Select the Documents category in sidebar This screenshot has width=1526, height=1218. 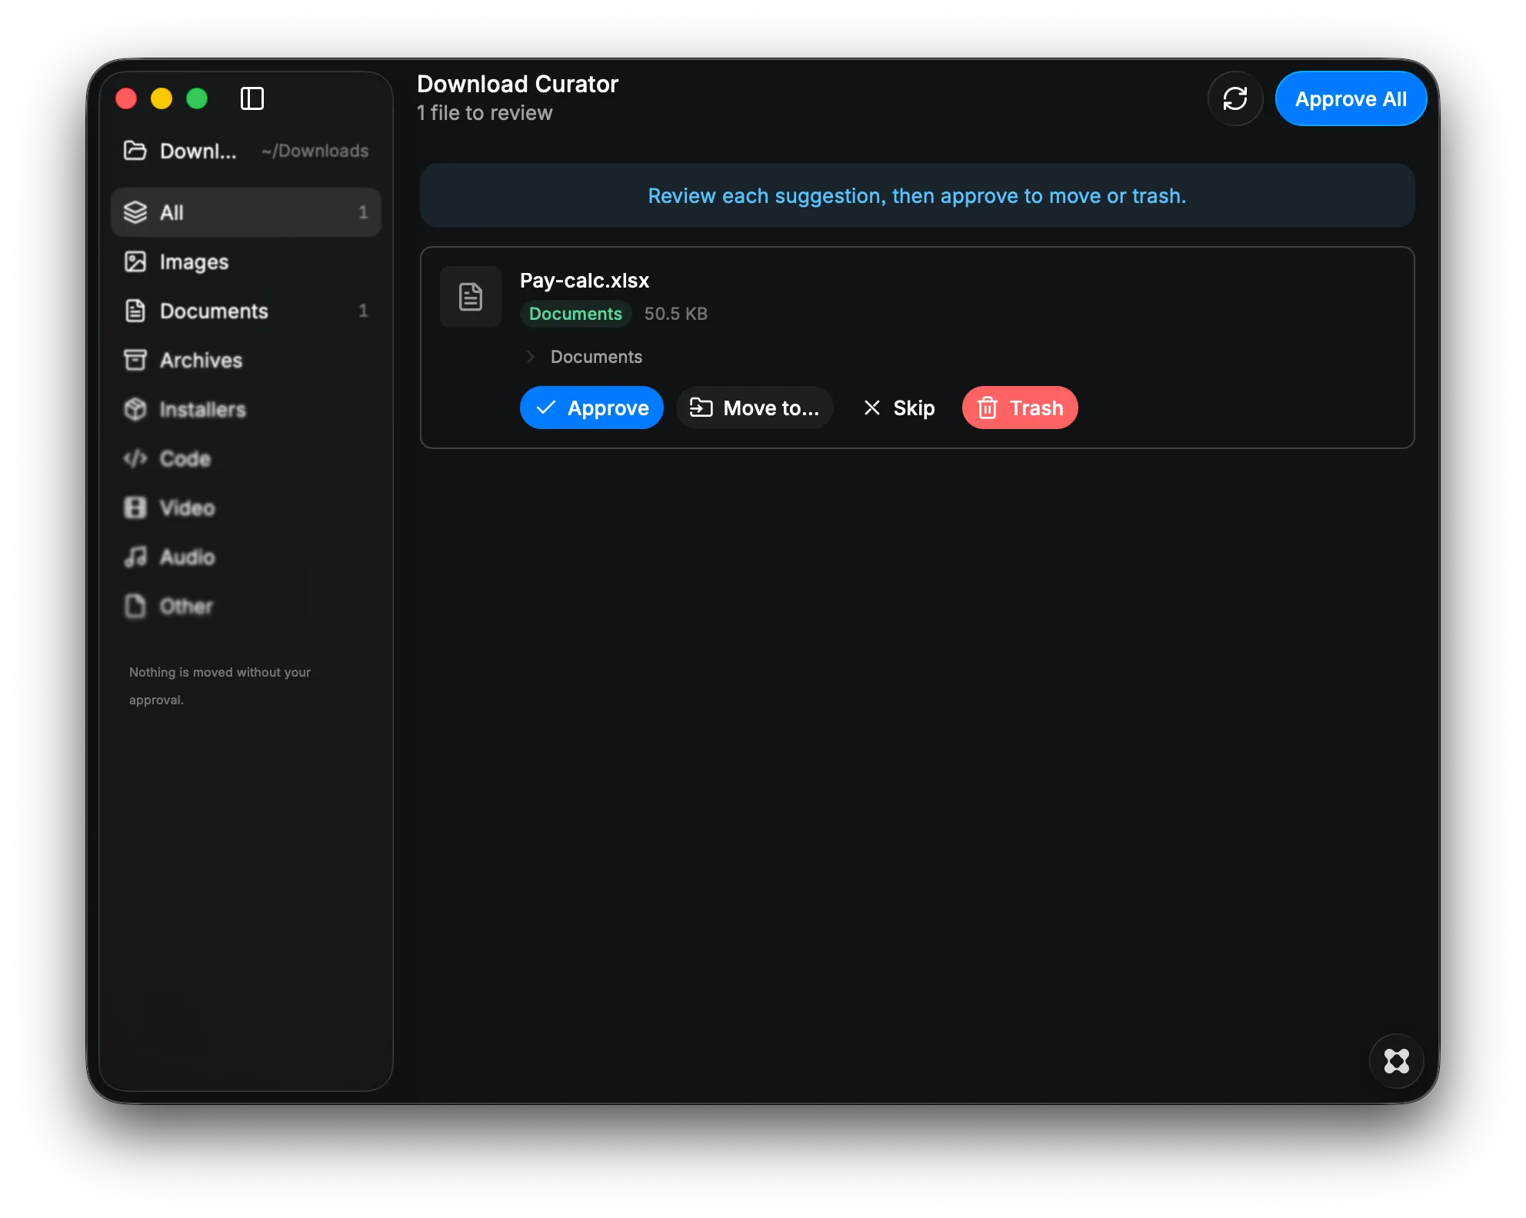click(246, 311)
